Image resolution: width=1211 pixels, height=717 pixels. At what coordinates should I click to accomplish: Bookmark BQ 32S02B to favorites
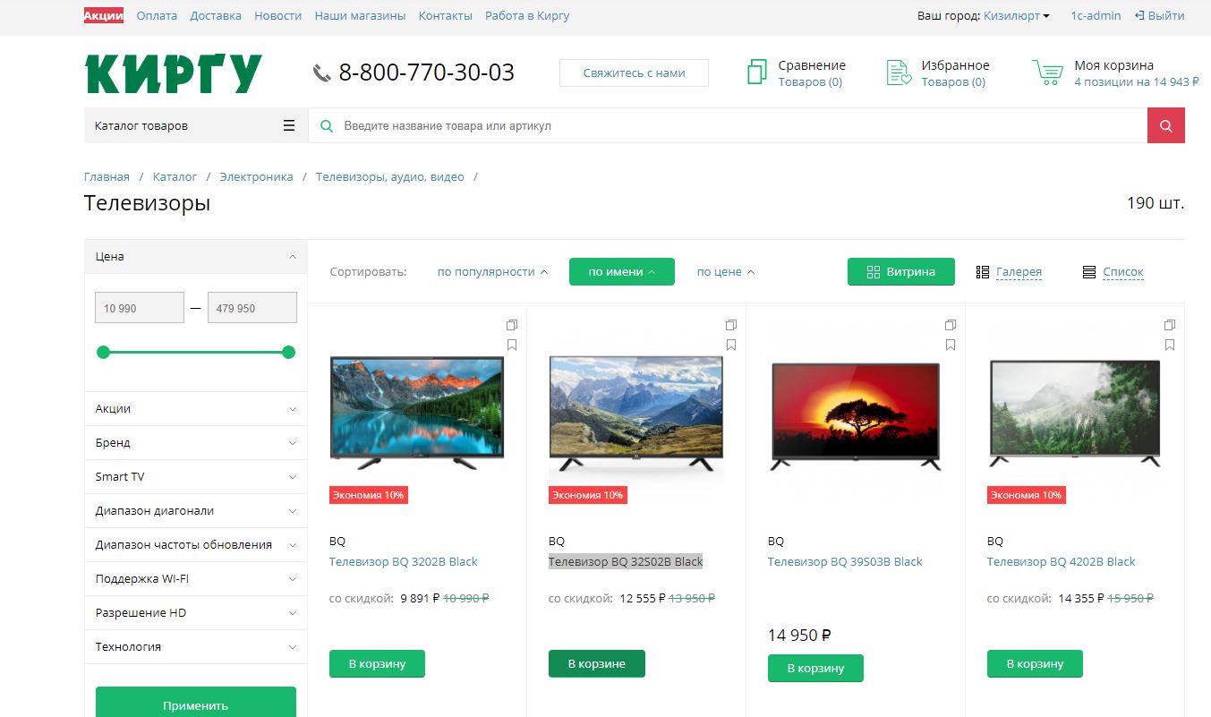731,345
